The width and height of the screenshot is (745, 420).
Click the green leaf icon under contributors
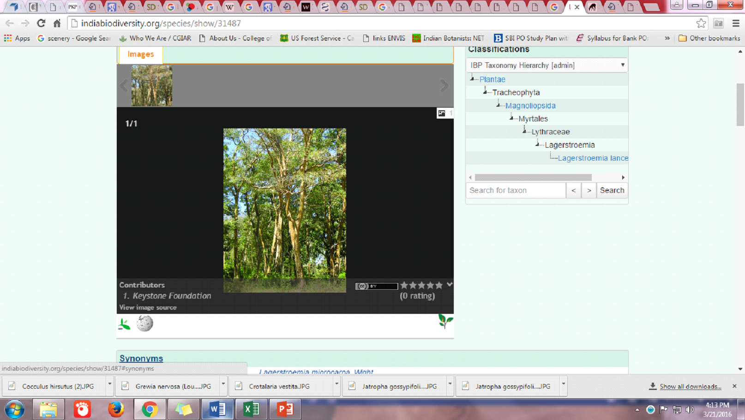tap(124, 324)
